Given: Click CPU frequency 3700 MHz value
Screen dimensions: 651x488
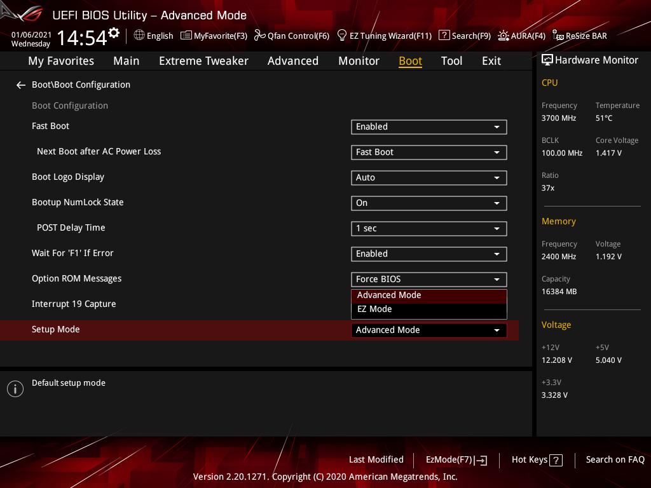Looking at the screenshot, I should click(x=558, y=118).
